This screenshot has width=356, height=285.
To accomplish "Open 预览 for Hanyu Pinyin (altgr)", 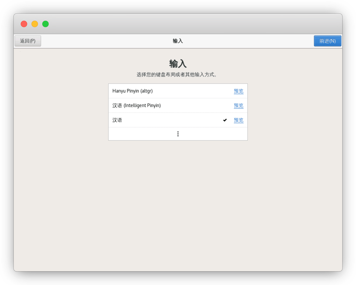I will pyautogui.click(x=238, y=91).
